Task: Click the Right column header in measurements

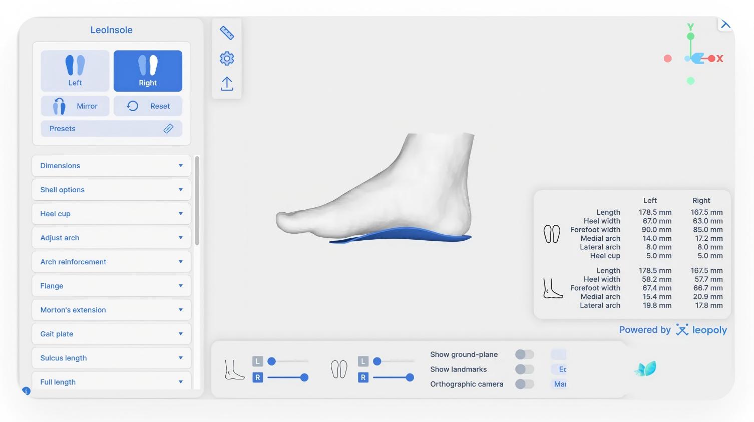Action: click(701, 200)
